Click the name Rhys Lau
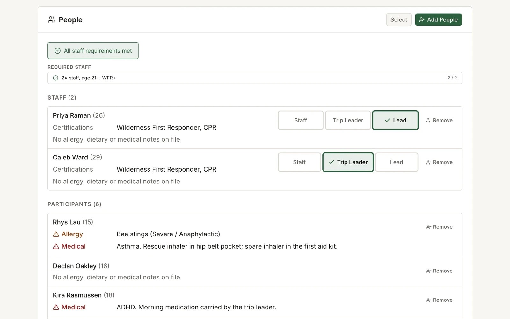Image resolution: width=510 pixels, height=319 pixels. point(67,222)
